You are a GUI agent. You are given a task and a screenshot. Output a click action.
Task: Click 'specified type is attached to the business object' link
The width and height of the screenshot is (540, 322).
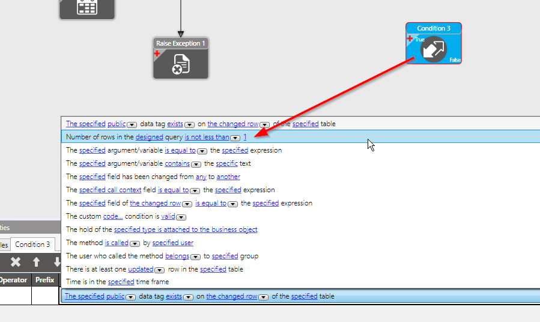186,229
